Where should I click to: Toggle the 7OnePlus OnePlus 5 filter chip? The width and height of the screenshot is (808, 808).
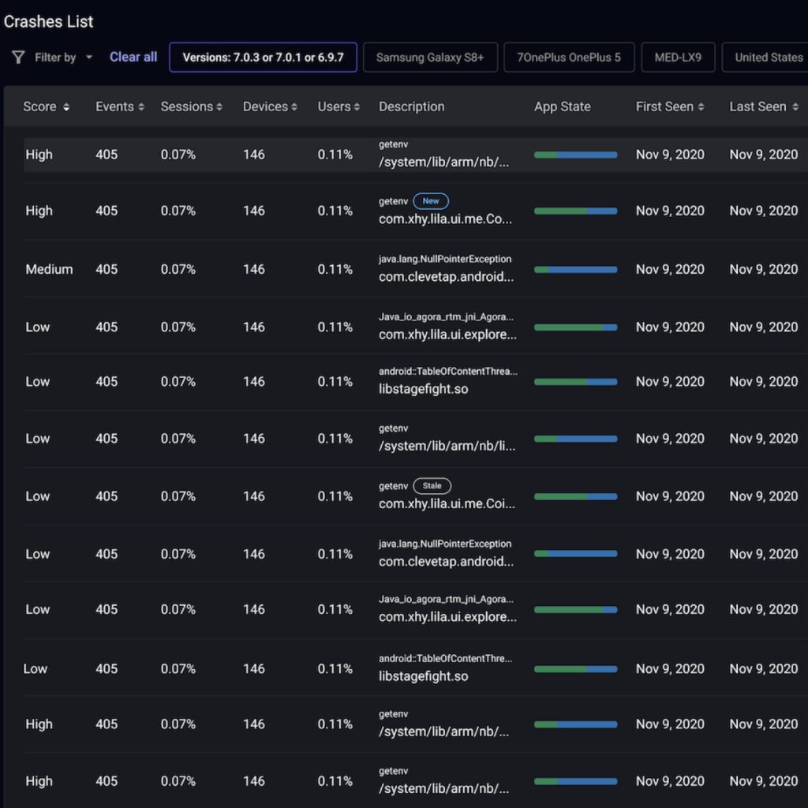click(x=569, y=57)
